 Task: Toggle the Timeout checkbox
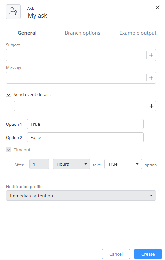point(9,150)
